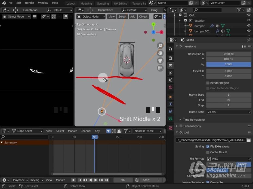
Task: Jump to previous keyframe in timeline
Action: click(85, 180)
